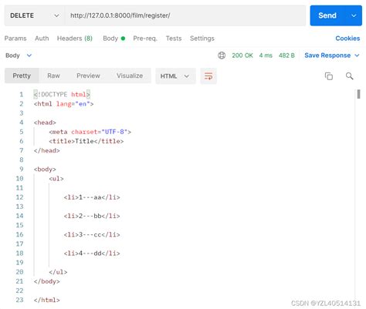Show the Preview response view
Image resolution: width=366 pixels, height=309 pixels.
point(88,76)
